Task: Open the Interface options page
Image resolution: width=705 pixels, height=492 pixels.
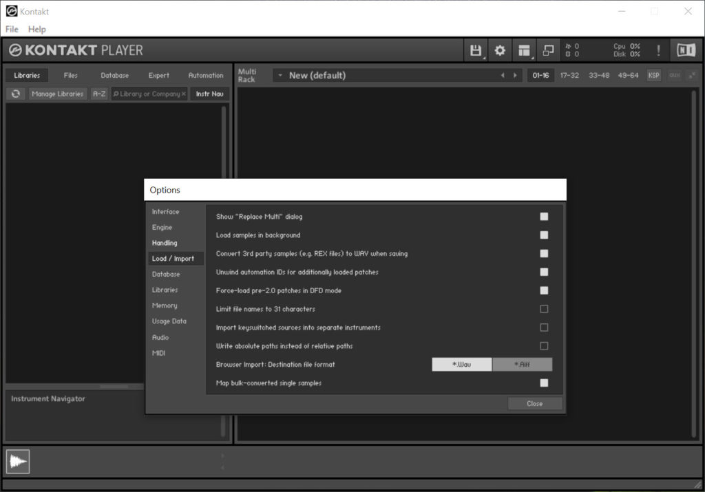Action: (x=165, y=212)
